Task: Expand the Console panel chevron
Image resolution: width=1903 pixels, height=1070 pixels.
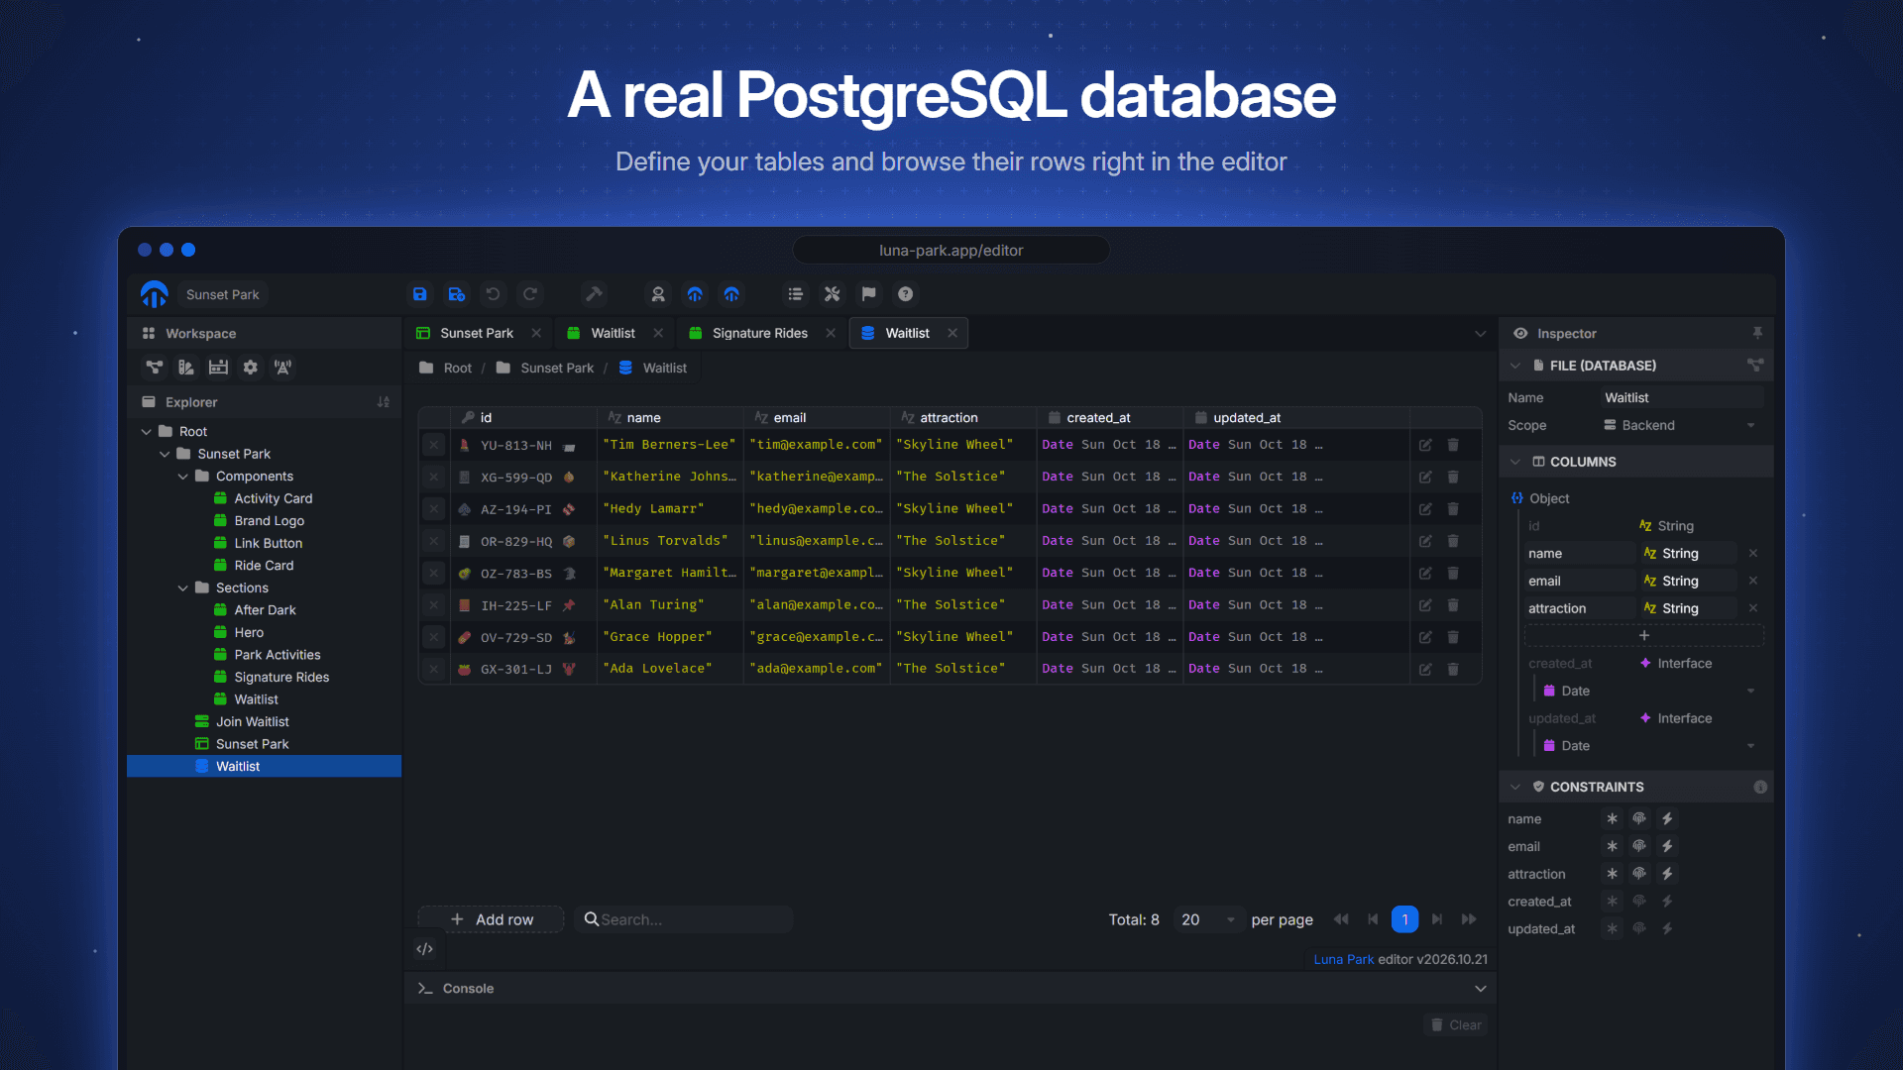Action: pos(1480,989)
